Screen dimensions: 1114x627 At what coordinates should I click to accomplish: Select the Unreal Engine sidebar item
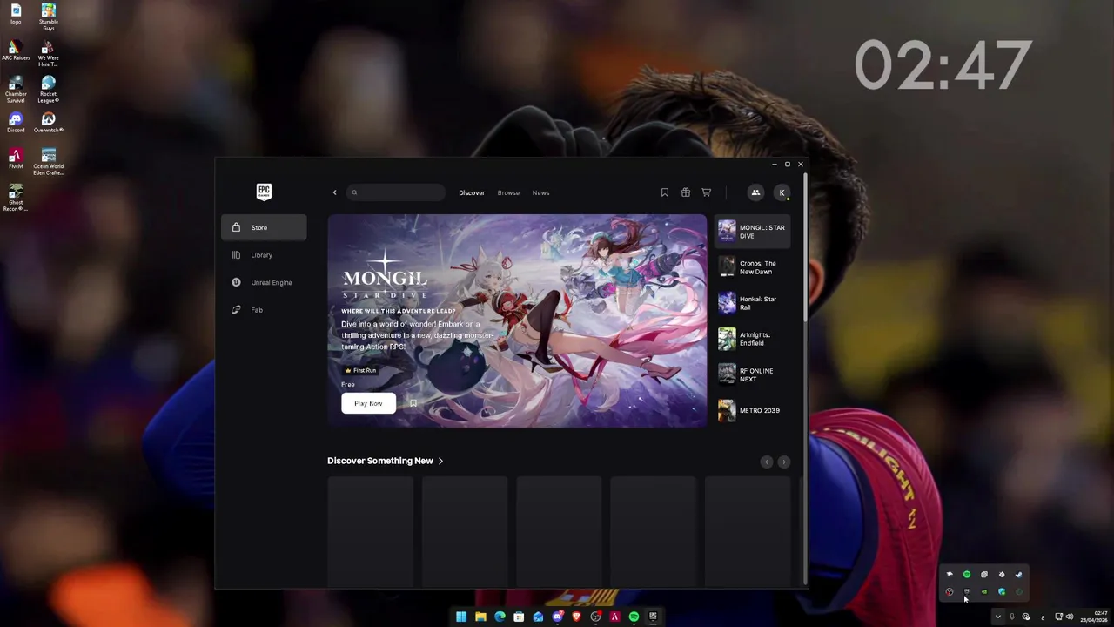[x=264, y=282]
